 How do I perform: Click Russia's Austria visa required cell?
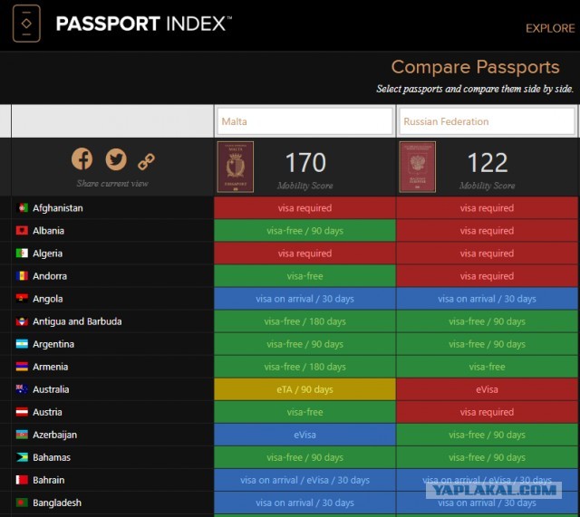pyautogui.click(x=487, y=412)
